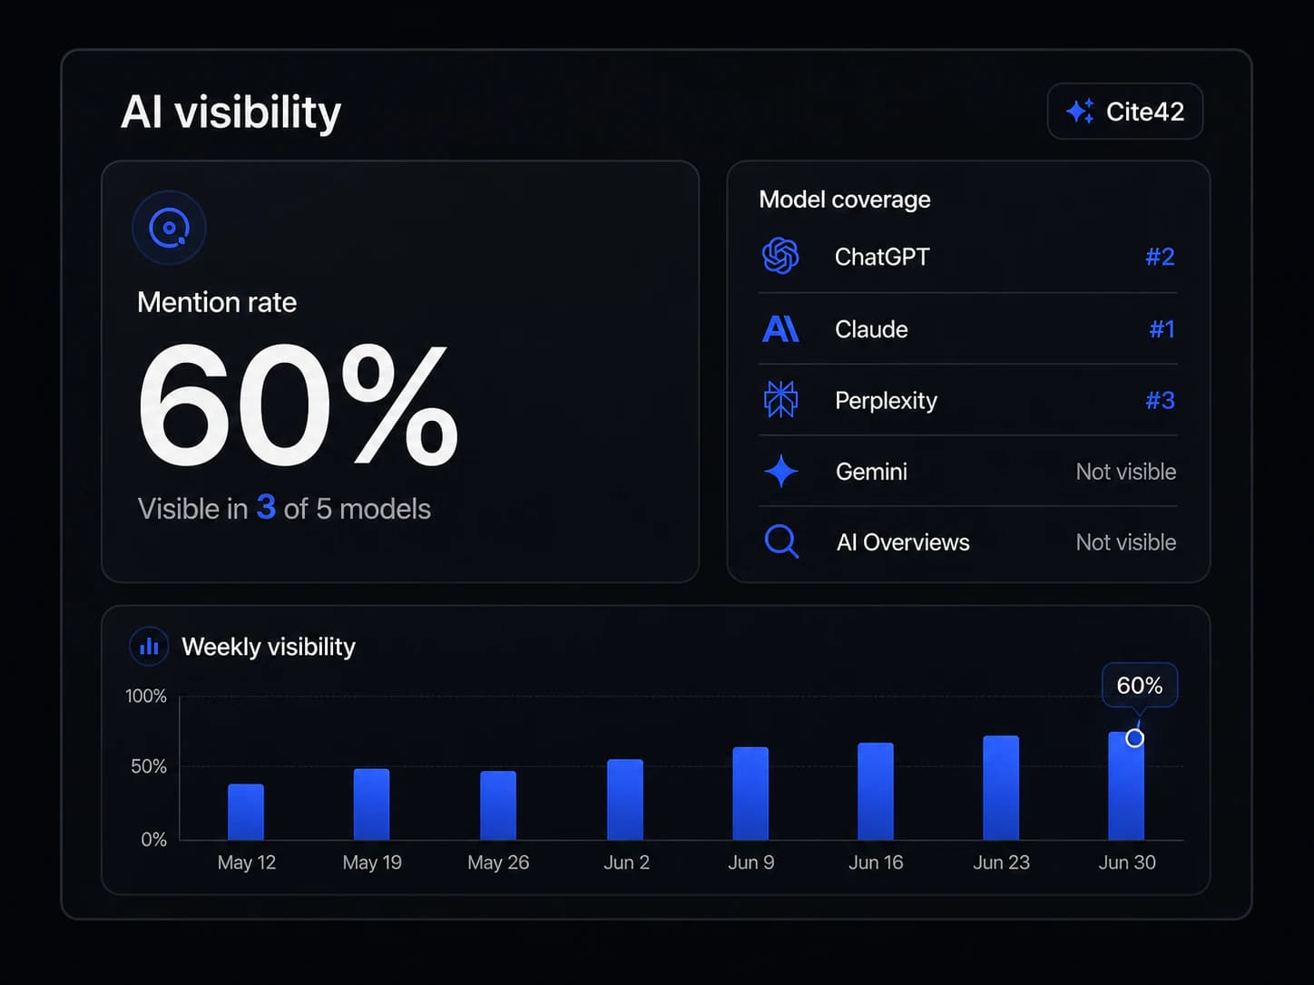The height and width of the screenshot is (985, 1314).
Task: Click the Mention rate label
Action: pos(217,302)
